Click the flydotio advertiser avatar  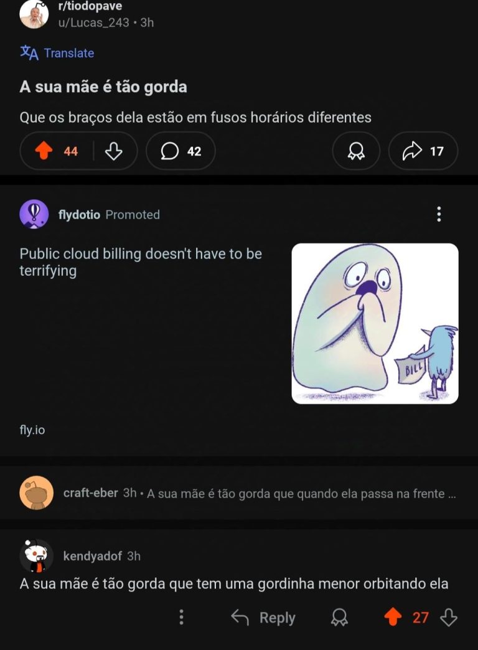(35, 215)
